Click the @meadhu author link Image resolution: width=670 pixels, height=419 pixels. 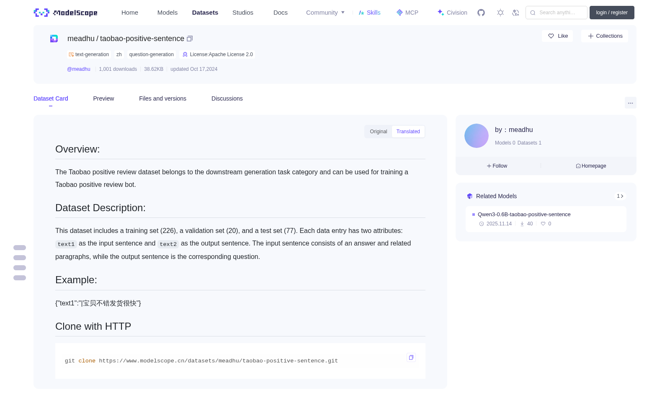coord(79,69)
